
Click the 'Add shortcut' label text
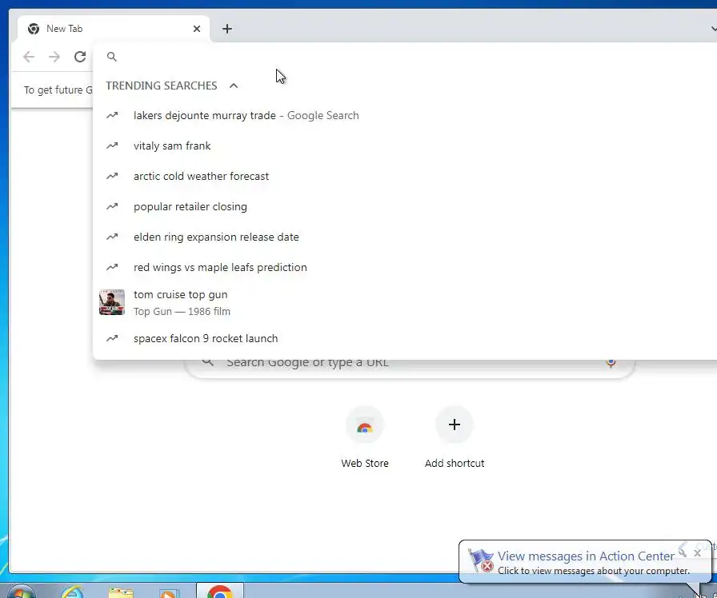(x=454, y=463)
